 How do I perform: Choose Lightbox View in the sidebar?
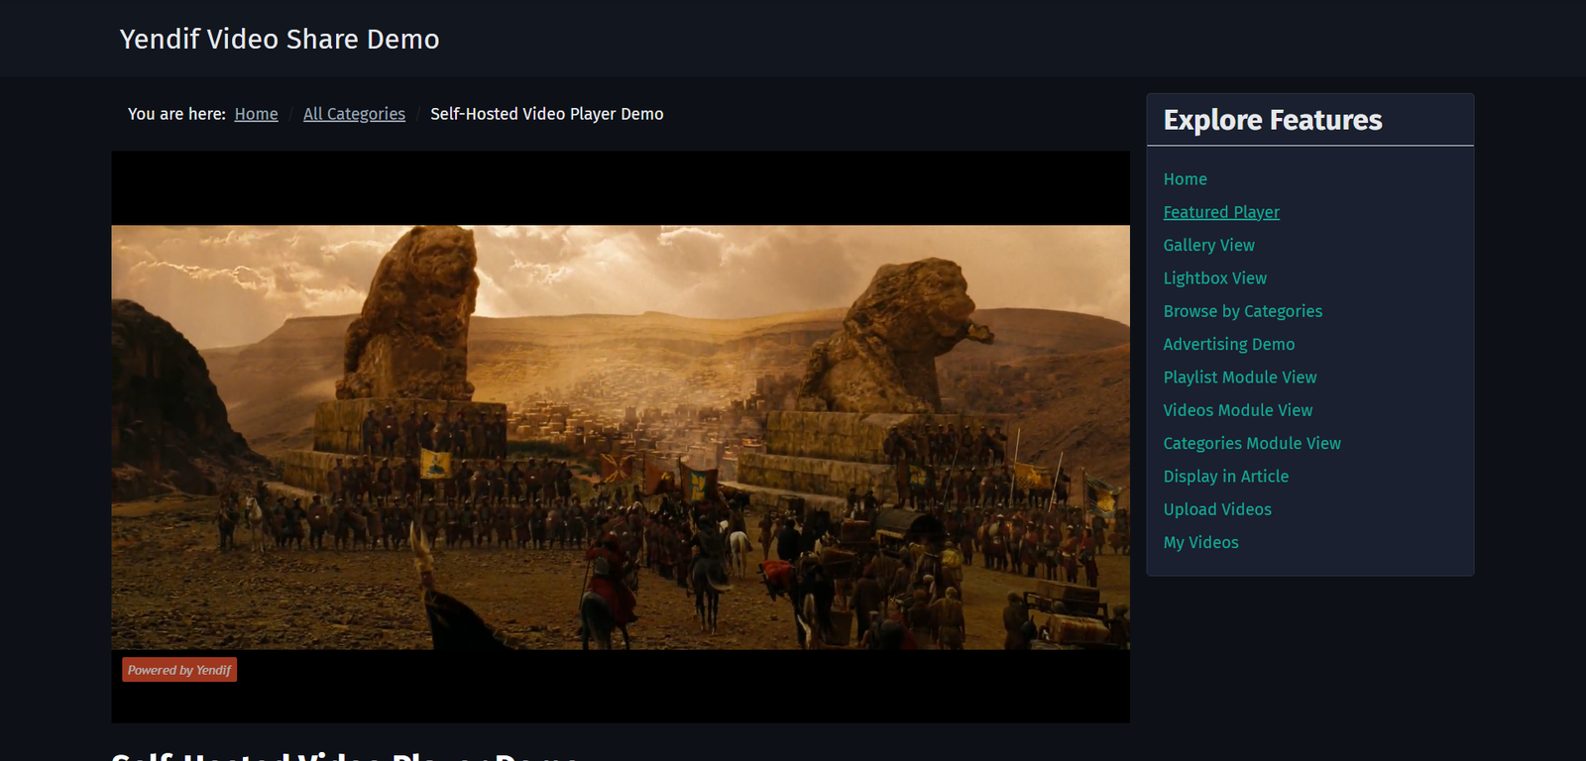tap(1215, 278)
